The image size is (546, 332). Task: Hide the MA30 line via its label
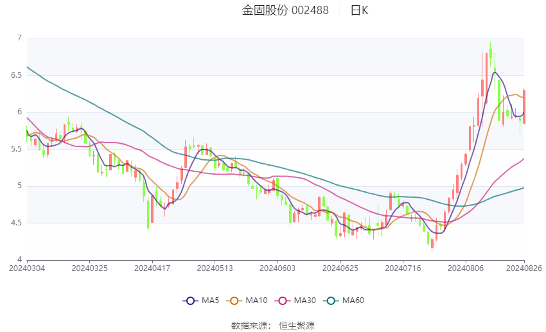pyautogui.click(x=304, y=301)
